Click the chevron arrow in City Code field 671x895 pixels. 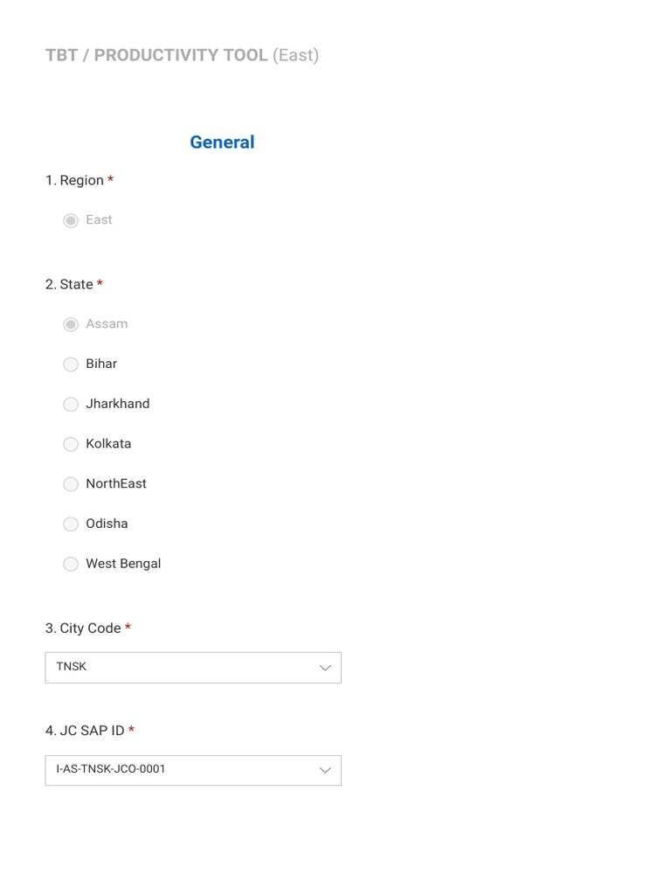(325, 668)
